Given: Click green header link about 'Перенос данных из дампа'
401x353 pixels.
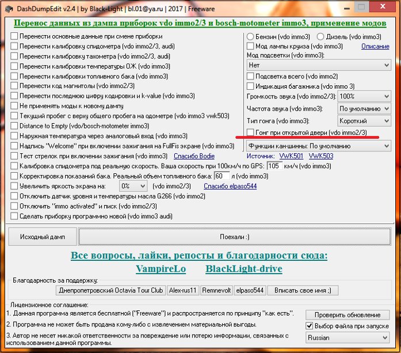Looking at the screenshot, I should 200,23.
